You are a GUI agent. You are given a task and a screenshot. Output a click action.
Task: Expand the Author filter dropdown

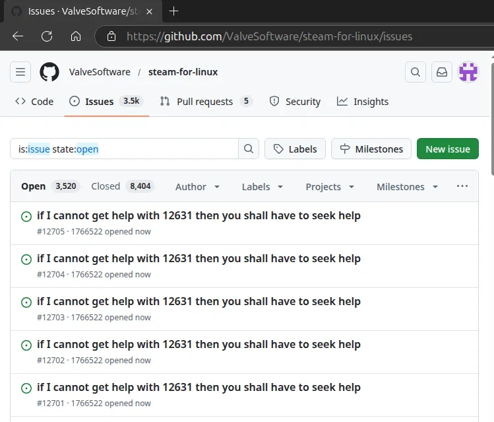pyautogui.click(x=197, y=187)
